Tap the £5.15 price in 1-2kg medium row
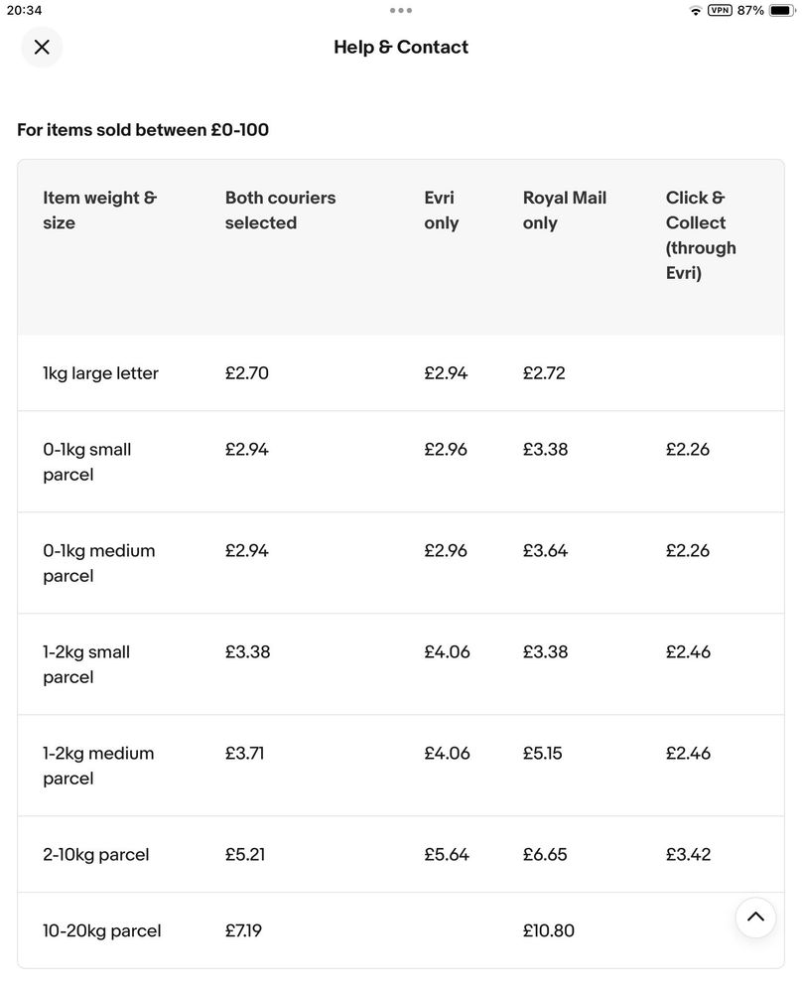Image resolution: width=802 pixels, height=992 pixels. [542, 753]
